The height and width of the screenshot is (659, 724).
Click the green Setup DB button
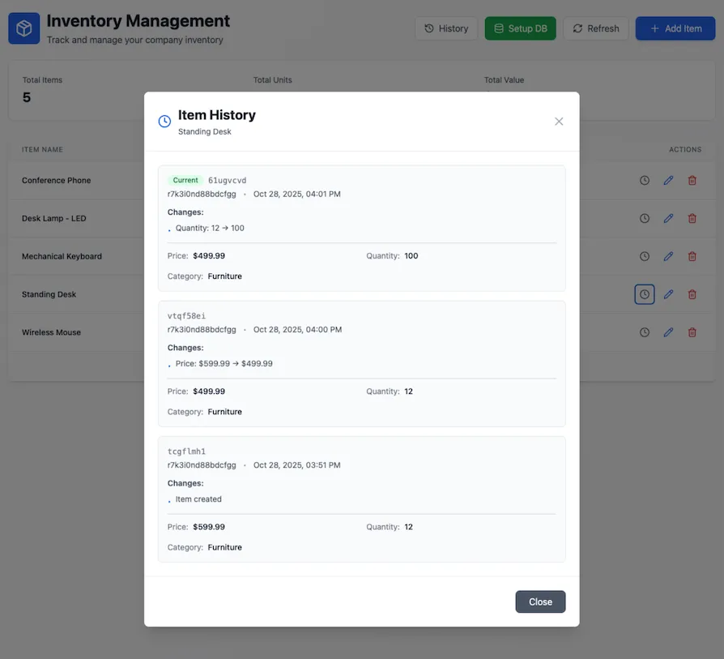click(520, 28)
